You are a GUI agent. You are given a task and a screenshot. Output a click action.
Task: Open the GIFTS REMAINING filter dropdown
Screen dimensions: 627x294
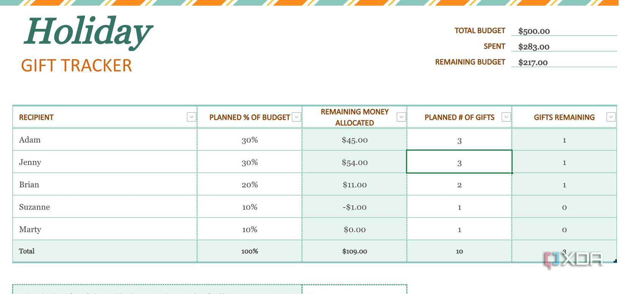click(611, 117)
